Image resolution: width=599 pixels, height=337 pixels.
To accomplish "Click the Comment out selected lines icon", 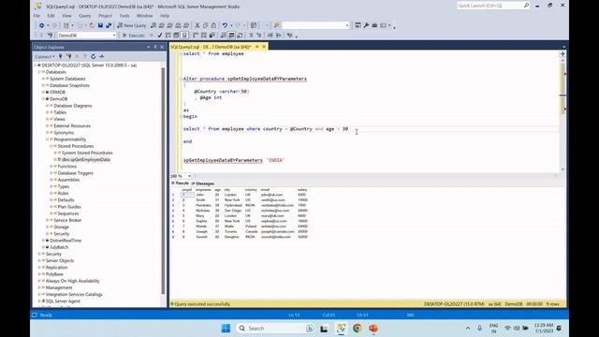I will click(251, 36).
